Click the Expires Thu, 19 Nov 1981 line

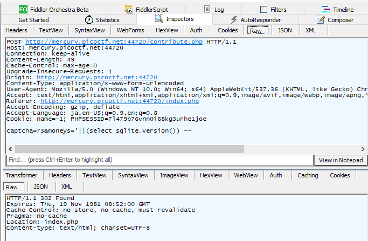click(78, 204)
